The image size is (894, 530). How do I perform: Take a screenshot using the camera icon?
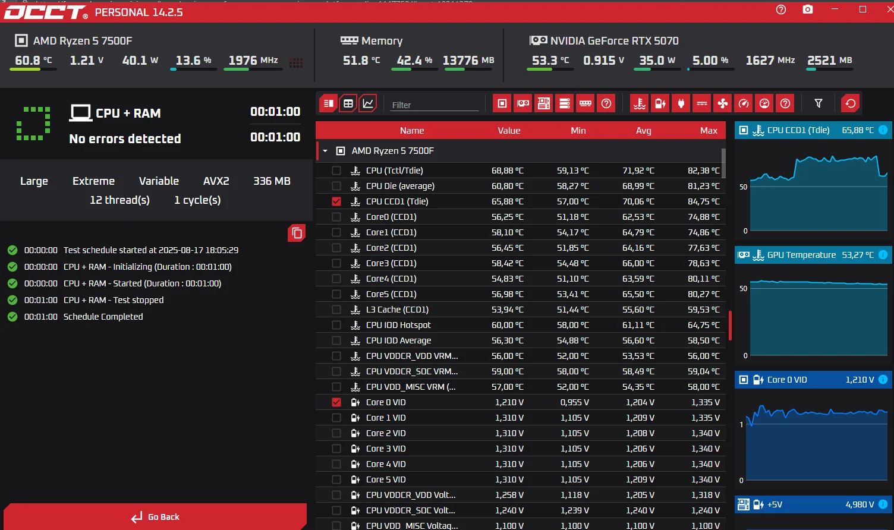pyautogui.click(x=808, y=10)
